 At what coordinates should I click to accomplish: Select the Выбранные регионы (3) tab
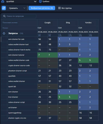pos(42,8)
